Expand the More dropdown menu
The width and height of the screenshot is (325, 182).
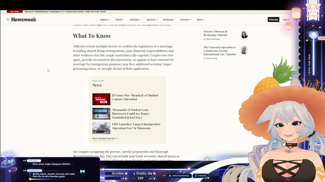pyautogui.click(x=201, y=19)
